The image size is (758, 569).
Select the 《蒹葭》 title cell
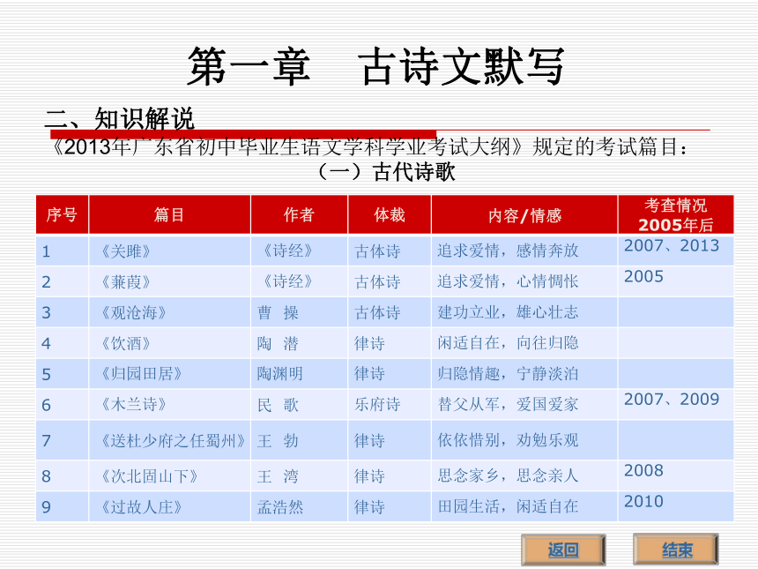pos(170,281)
